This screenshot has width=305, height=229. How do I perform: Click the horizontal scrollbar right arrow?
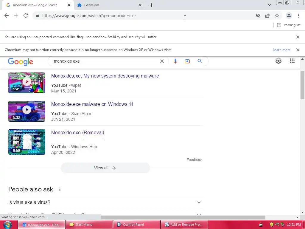click(298, 217)
